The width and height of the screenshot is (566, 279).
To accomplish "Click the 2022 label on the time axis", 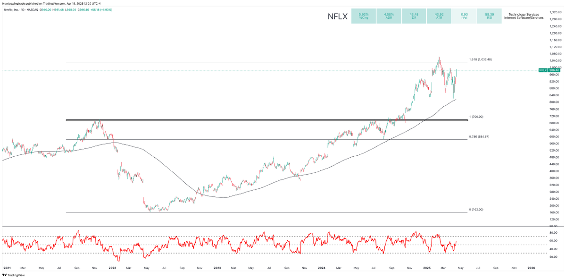I will pos(112,268).
